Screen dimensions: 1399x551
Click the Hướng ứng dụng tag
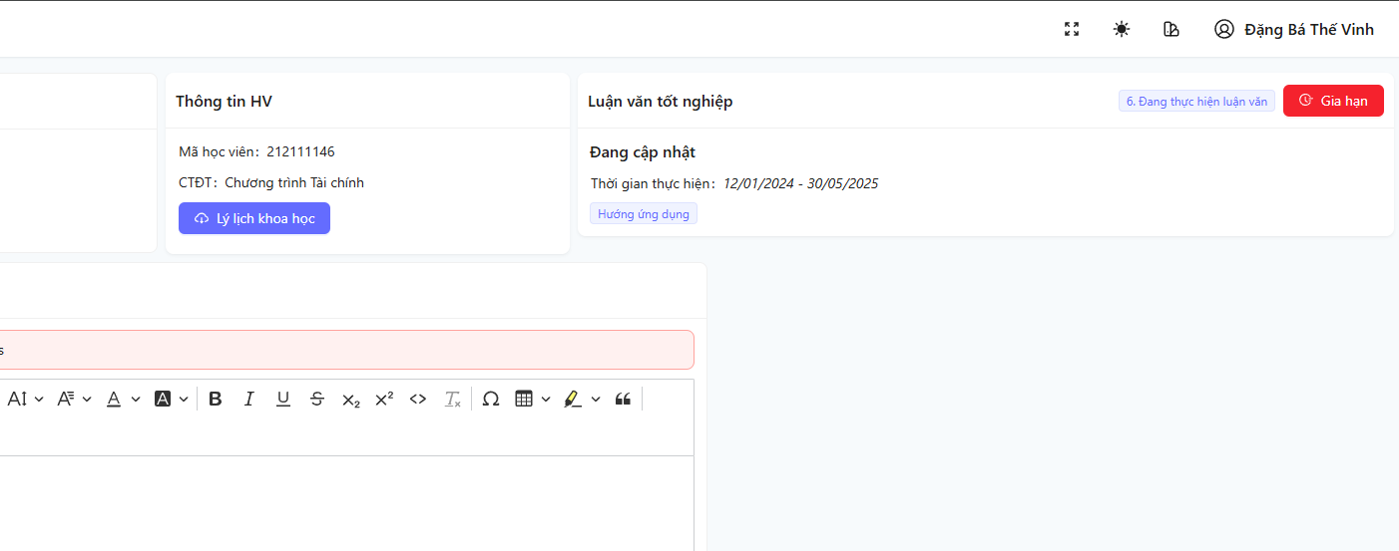644,214
